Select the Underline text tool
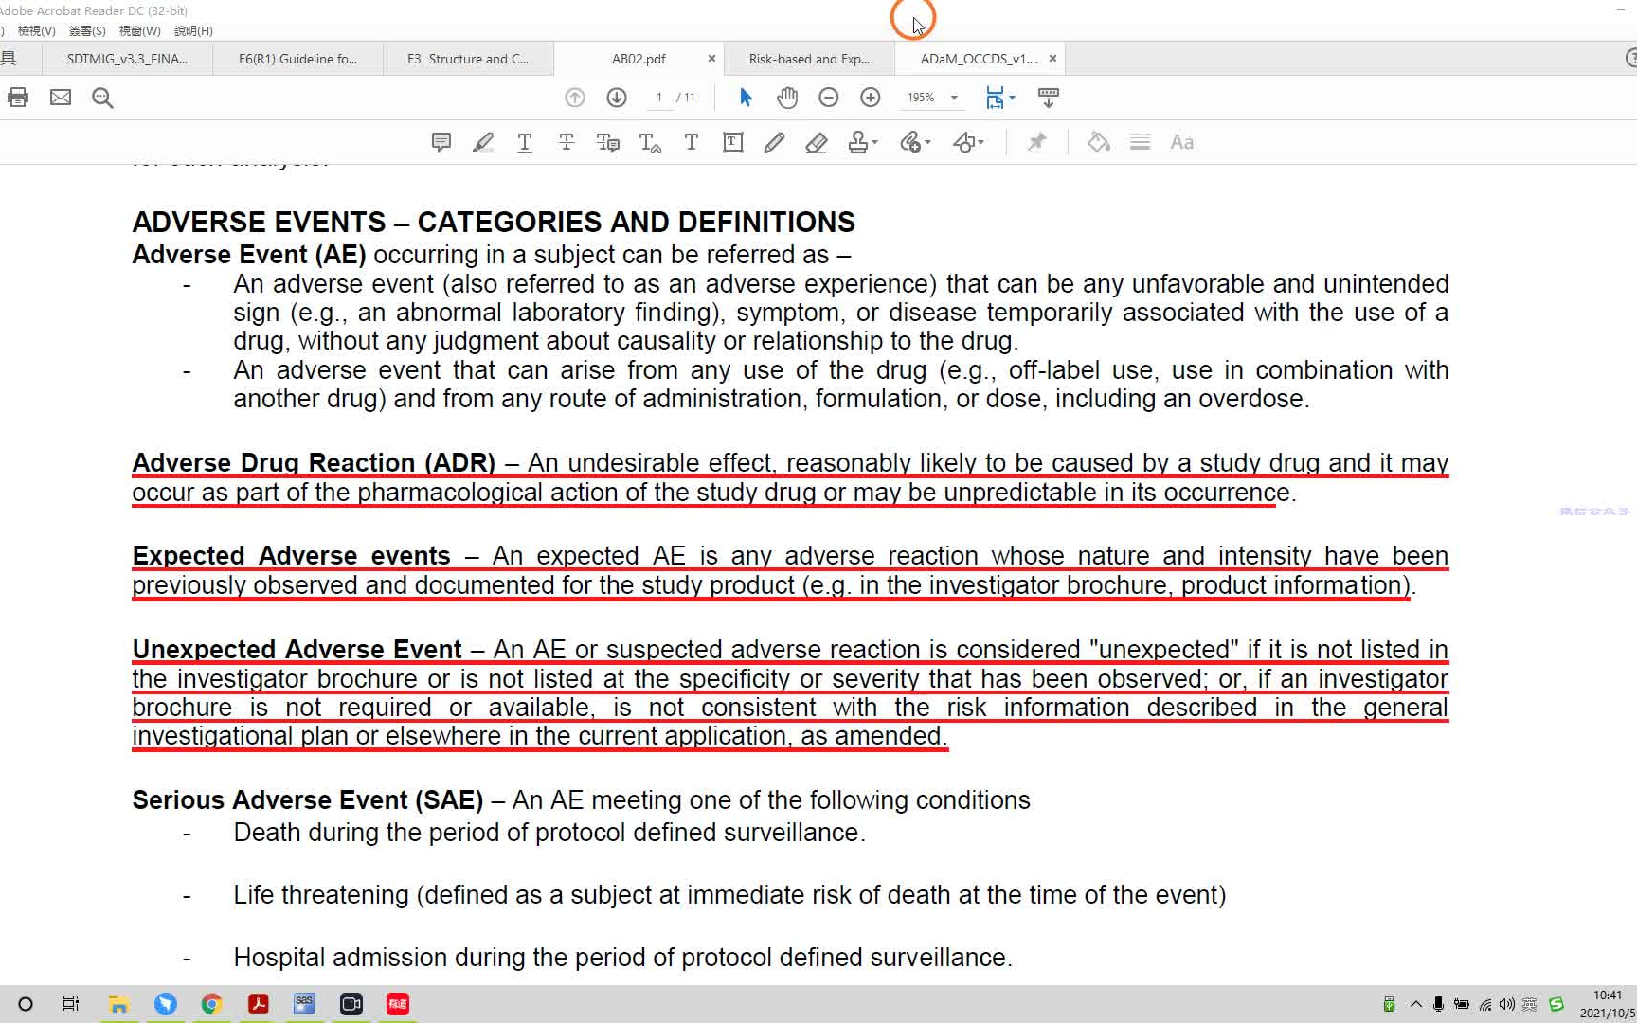This screenshot has height=1023, width=1637. [x=525, y=142]
